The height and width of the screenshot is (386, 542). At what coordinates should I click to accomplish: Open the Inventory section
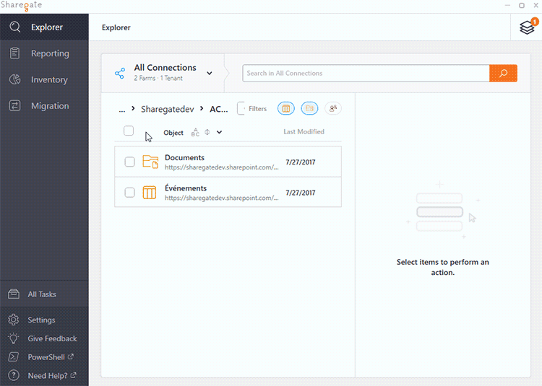tap(44, 79)
